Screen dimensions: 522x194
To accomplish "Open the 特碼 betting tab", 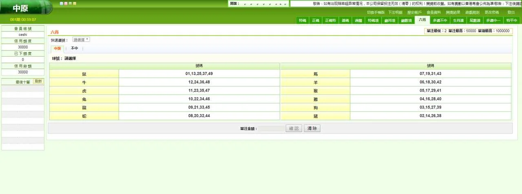I will click(302, 20).
